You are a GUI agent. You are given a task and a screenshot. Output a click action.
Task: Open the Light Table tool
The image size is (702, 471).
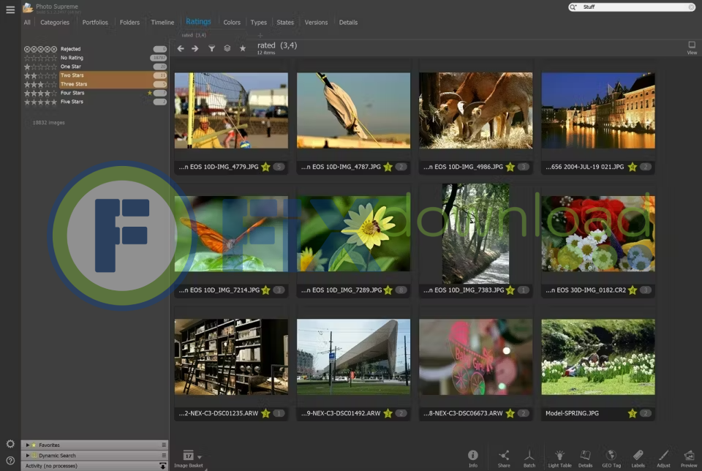pyautogui.click(x=559, y=456)
